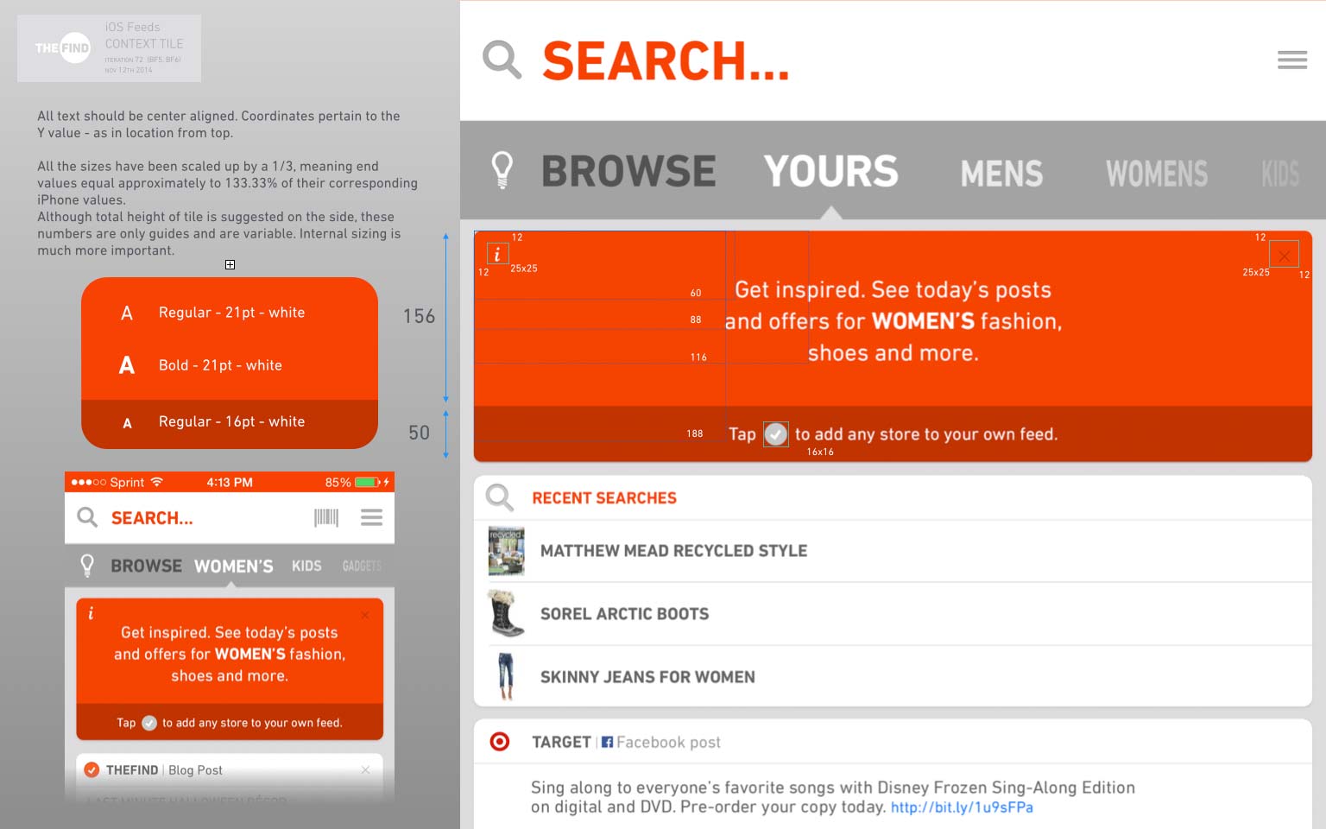Open the bit.ly link in Target post
The width and height of the screenshot is (1326, 829).
click(962, 807)
